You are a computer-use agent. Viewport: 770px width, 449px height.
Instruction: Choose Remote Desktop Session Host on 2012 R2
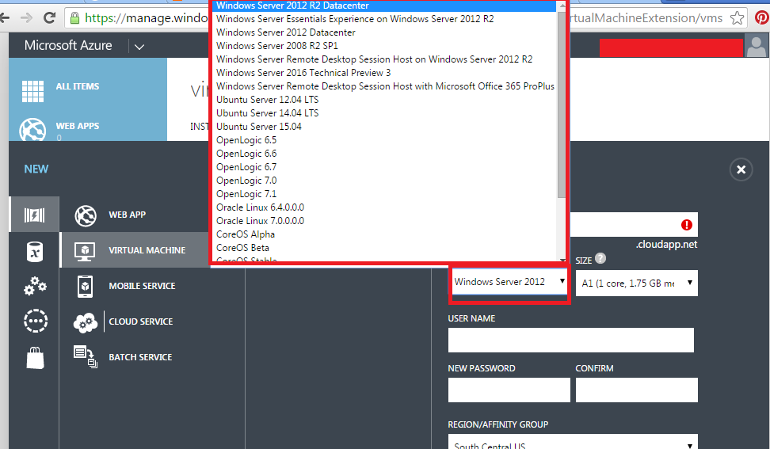(386, 59)
